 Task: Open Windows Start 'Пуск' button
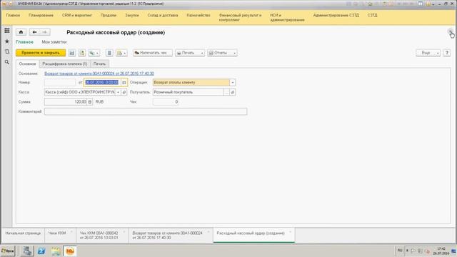(x=8, y=251)
